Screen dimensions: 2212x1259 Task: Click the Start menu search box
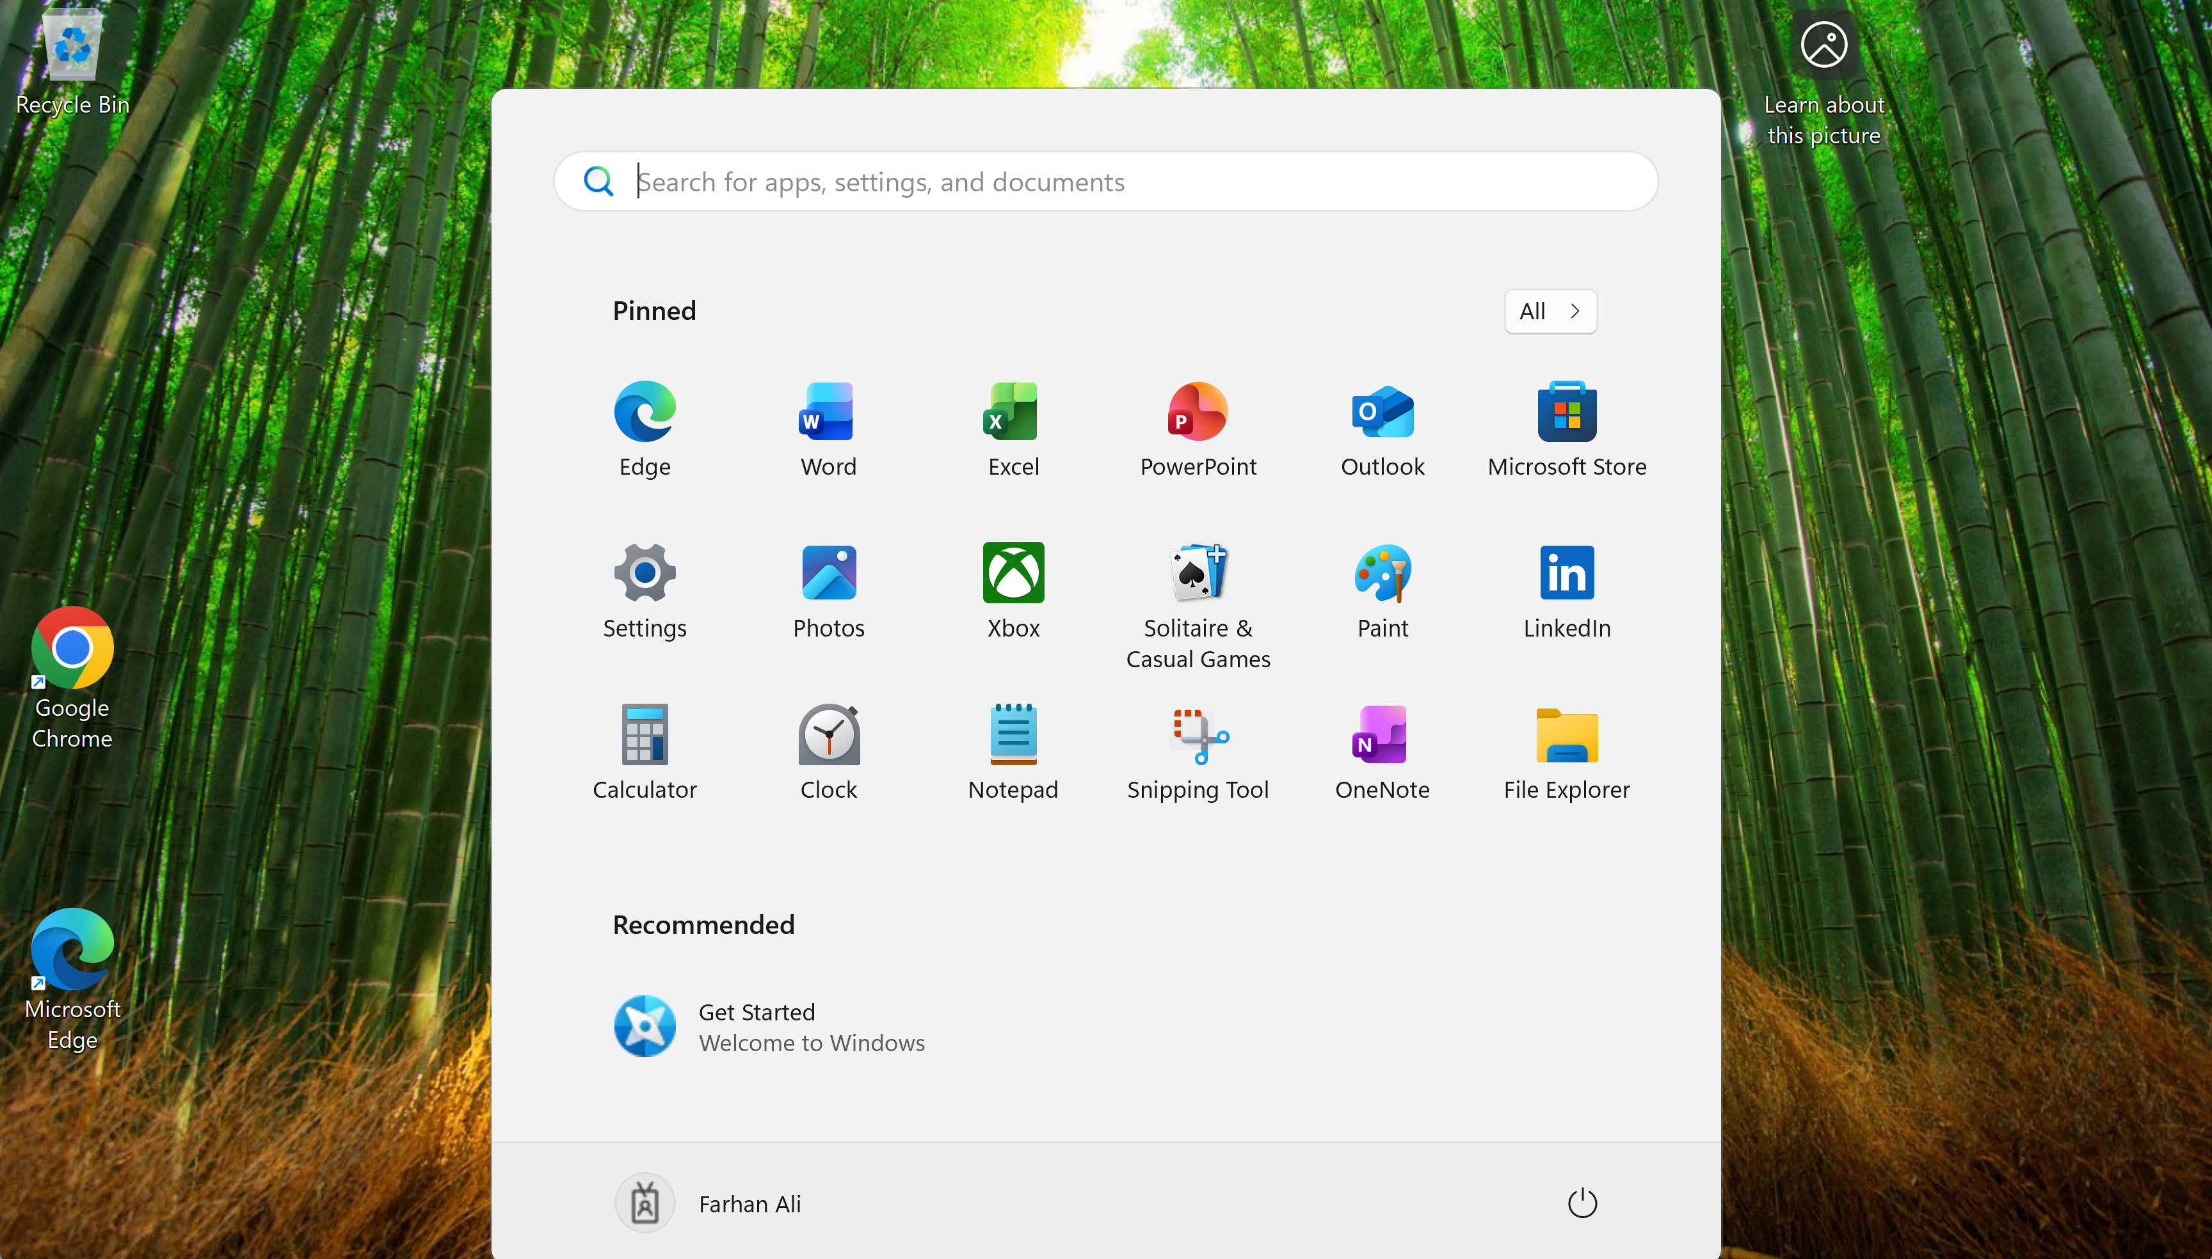click(1105, 182)
